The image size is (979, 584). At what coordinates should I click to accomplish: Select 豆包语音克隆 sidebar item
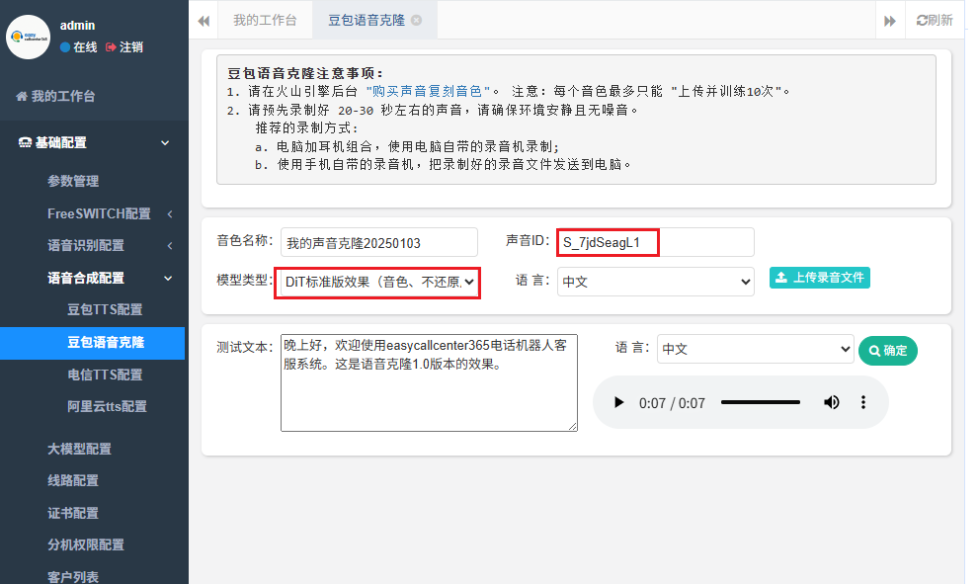[93, 343]
